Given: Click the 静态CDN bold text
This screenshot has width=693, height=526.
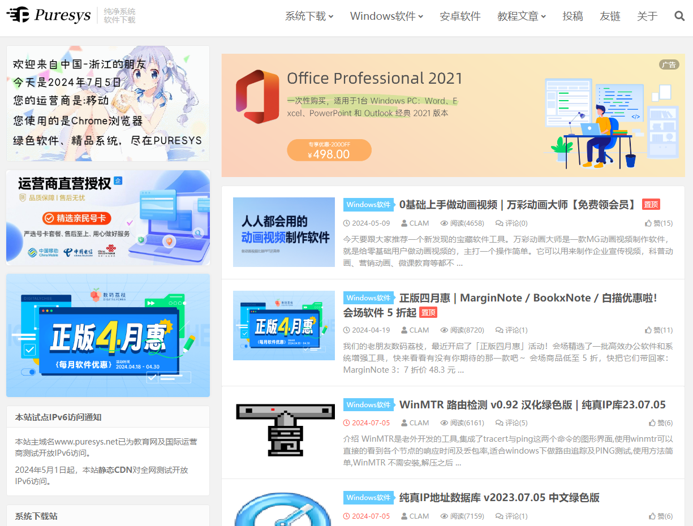Looking at the screenshot, I should [x=115, y=470].
